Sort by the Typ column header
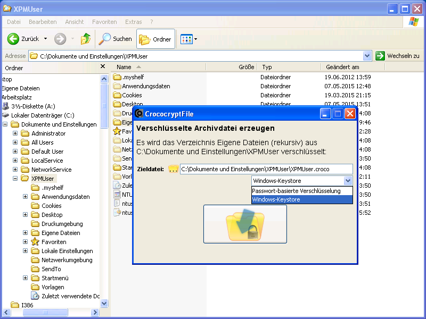This screenshot has width=426, height=319. point(289,67)
